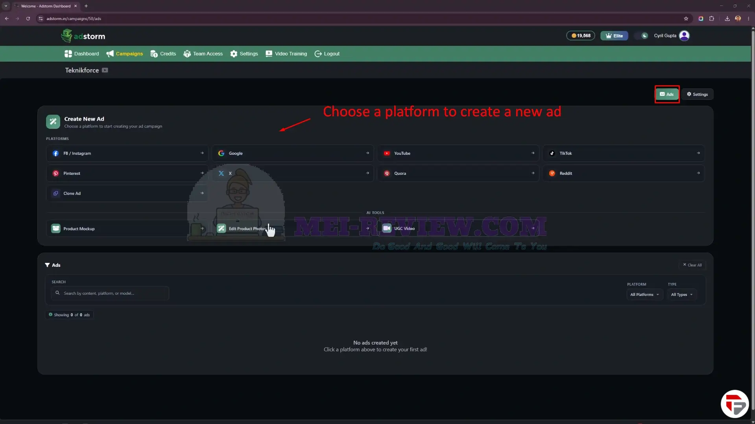Click the video icon next to Teknikforce

coord(105,70)
